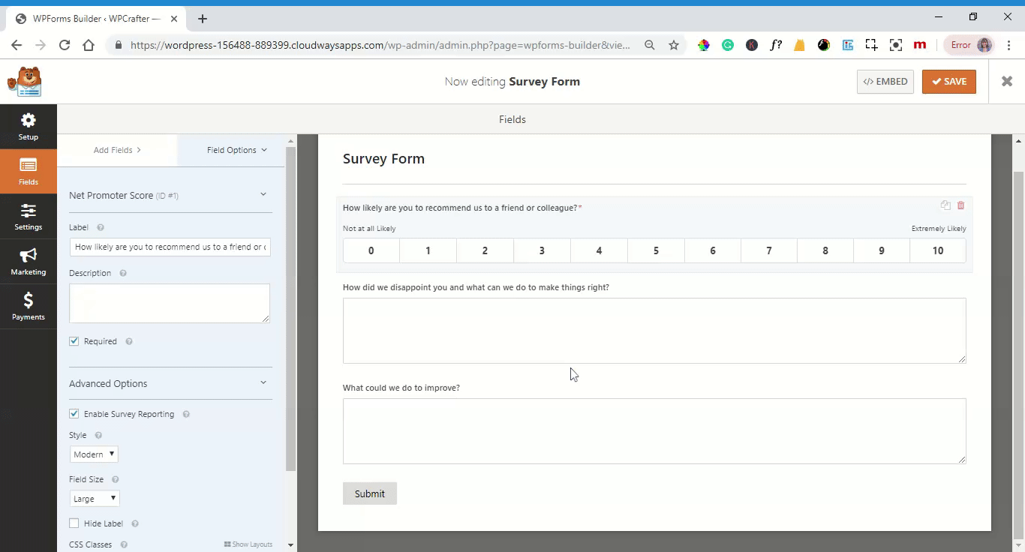Click the Error status chip

tap(969, 45)
